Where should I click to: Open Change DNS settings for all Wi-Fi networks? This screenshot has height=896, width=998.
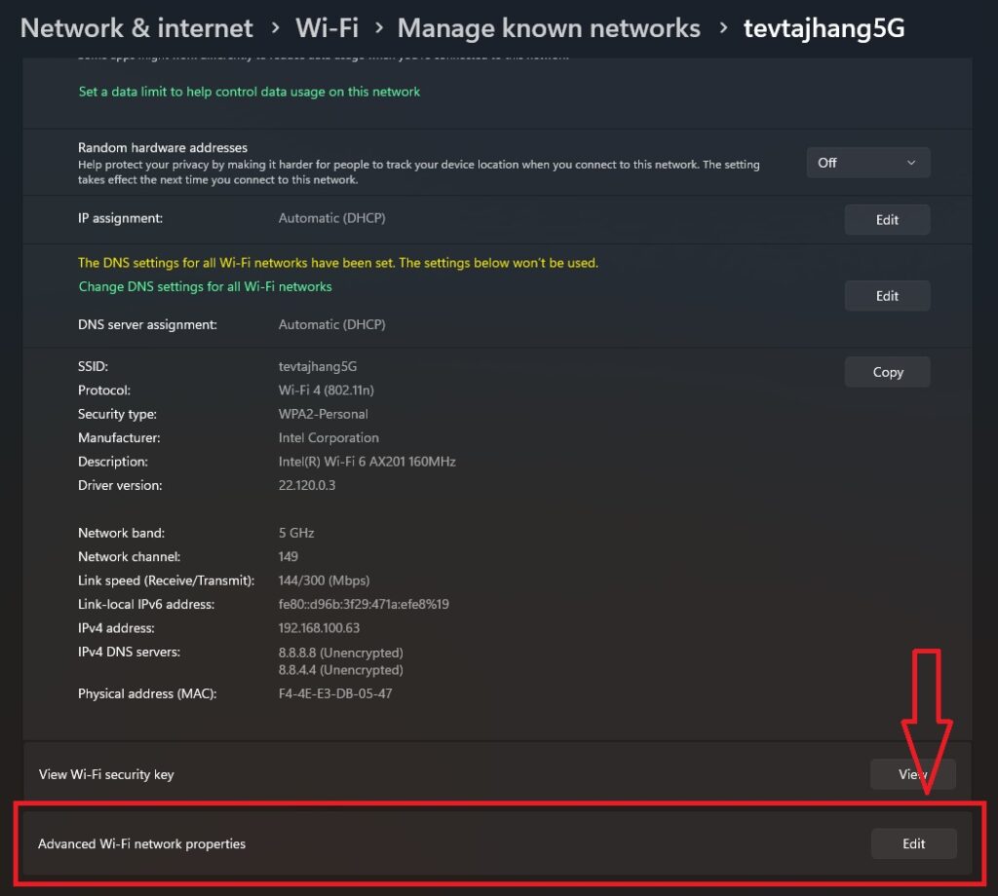205,287
